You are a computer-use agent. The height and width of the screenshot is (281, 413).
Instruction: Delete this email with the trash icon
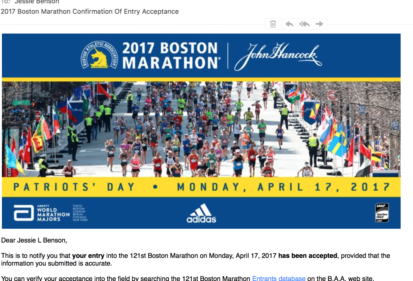(x=273, y=24)
